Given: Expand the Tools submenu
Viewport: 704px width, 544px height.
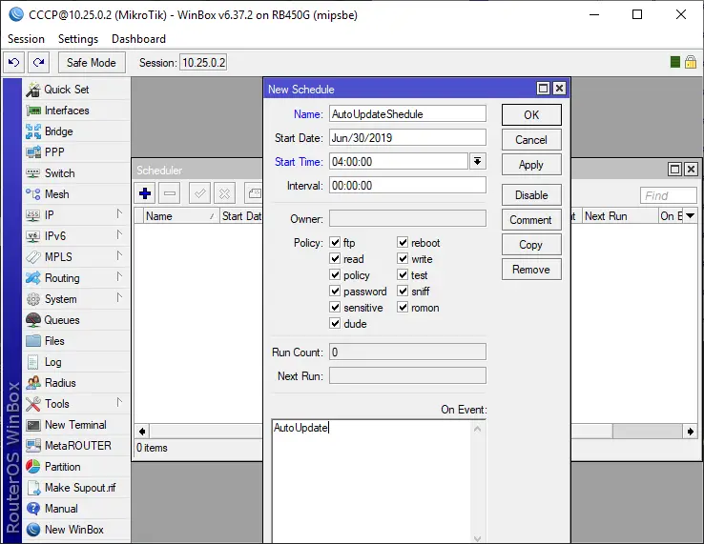Looking at the screenshot, I should click(x=119, y=403).
